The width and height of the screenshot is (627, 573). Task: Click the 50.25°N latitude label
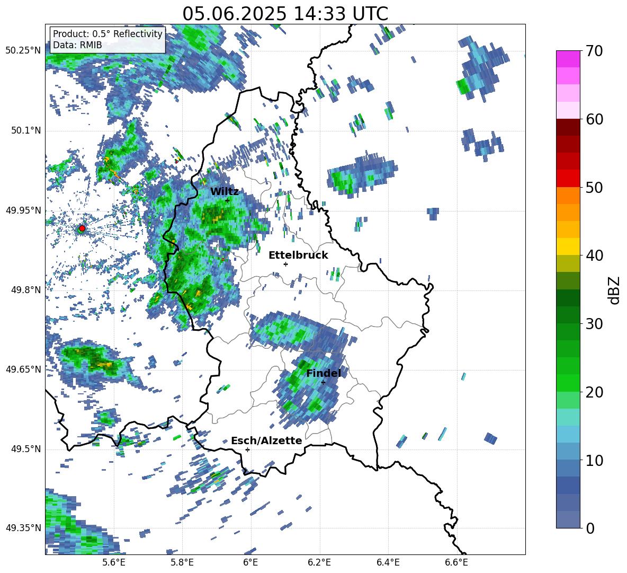(x=23, y=51)
